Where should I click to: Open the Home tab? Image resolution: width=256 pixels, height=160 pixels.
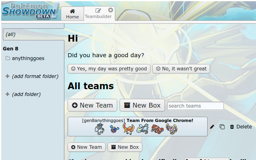pyautogui.click(x=72, y=14)
